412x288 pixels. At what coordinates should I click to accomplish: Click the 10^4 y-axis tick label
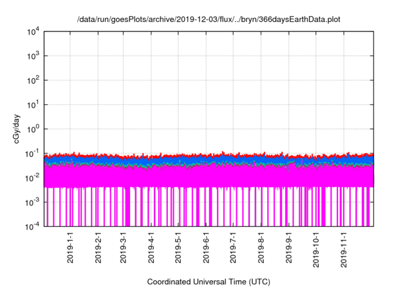point(33,32)
